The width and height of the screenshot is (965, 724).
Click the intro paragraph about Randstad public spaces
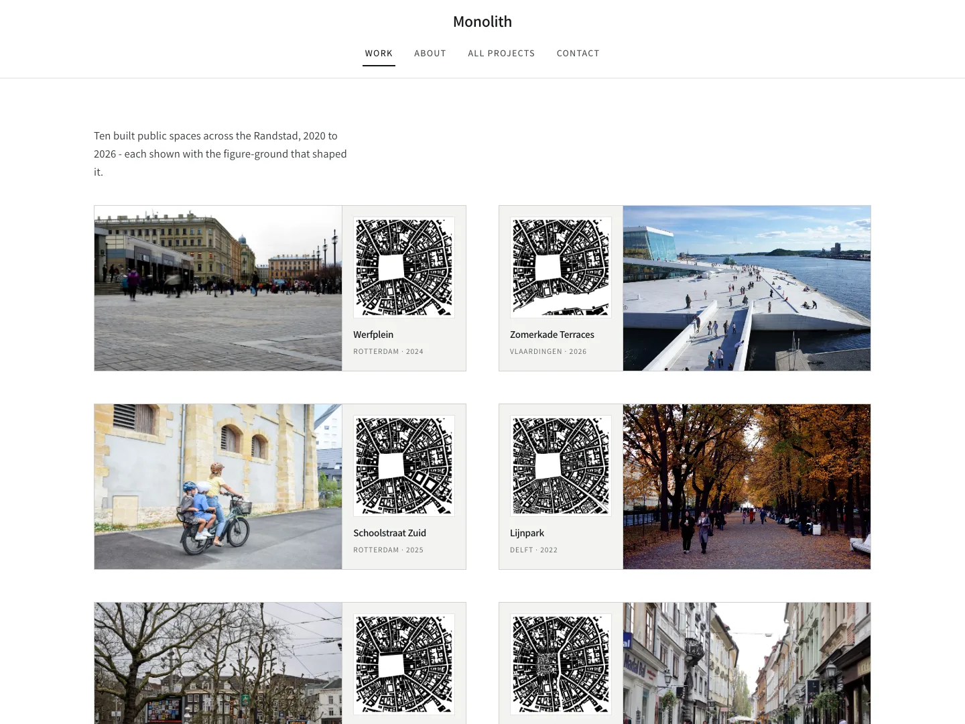click(x=221, y=154)
